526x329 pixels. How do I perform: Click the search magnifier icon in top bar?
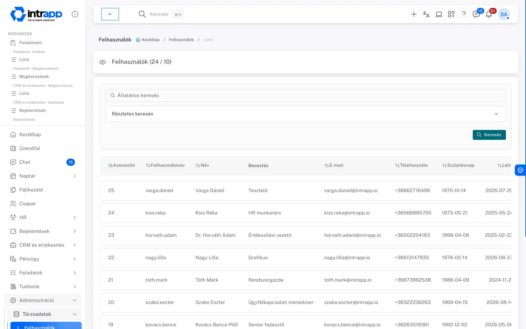(x=142, y=14)
